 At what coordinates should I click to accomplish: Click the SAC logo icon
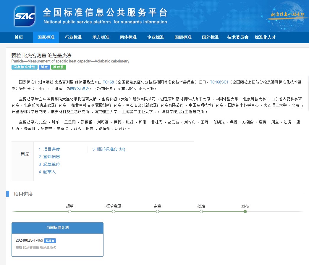click(x=25, y=16)
